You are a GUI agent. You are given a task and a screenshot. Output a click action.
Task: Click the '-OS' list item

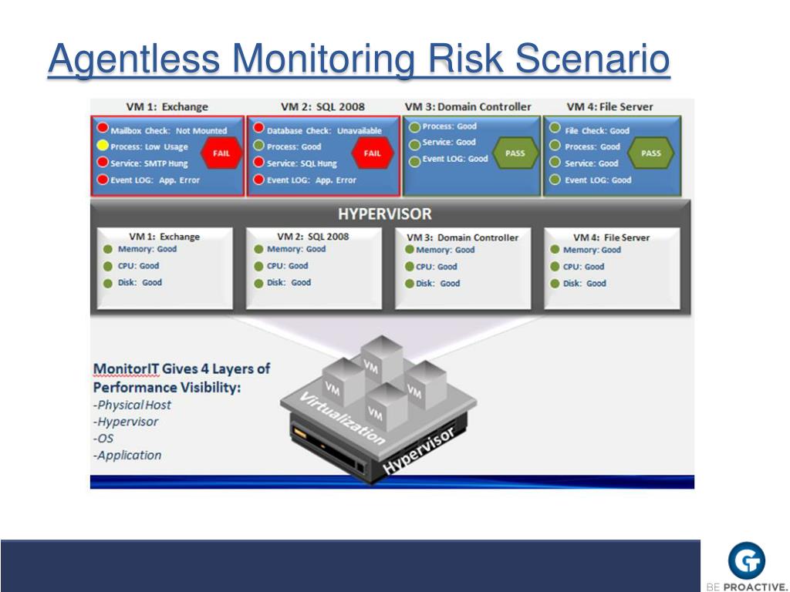pos(103,439)
